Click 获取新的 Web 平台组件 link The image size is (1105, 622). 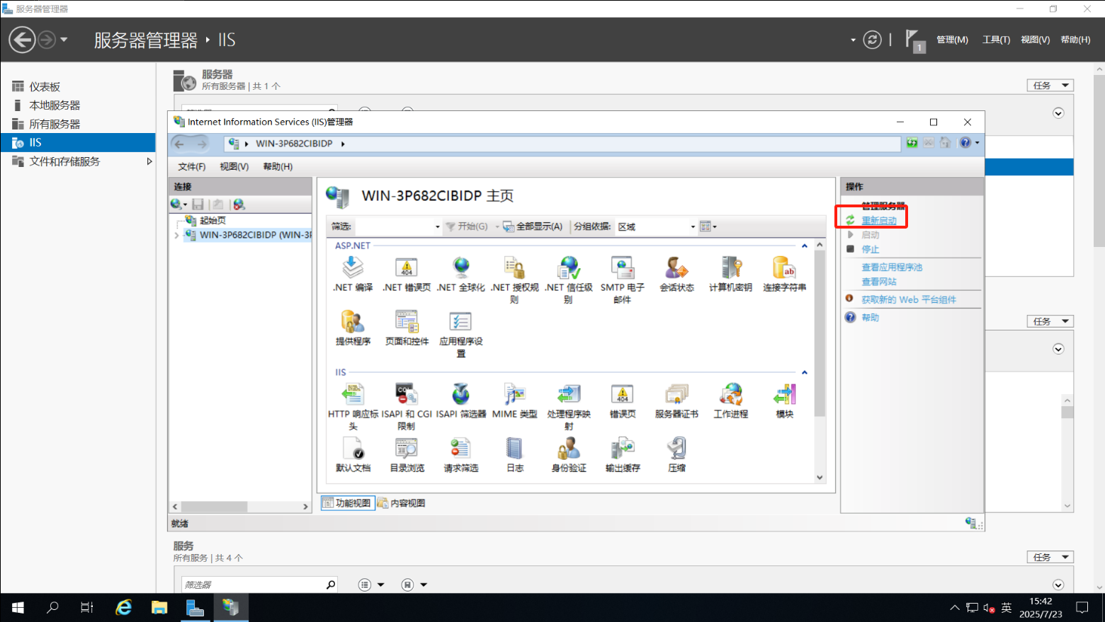point(909,300)
